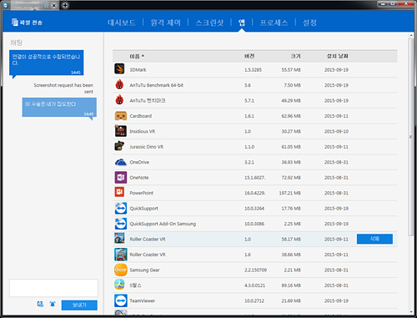Click the scrollbar down arrow
The image size is (417, 318).
coord(411,312)
